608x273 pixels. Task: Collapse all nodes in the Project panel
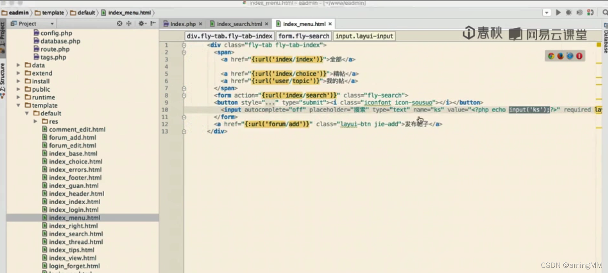tap(129, 24)
